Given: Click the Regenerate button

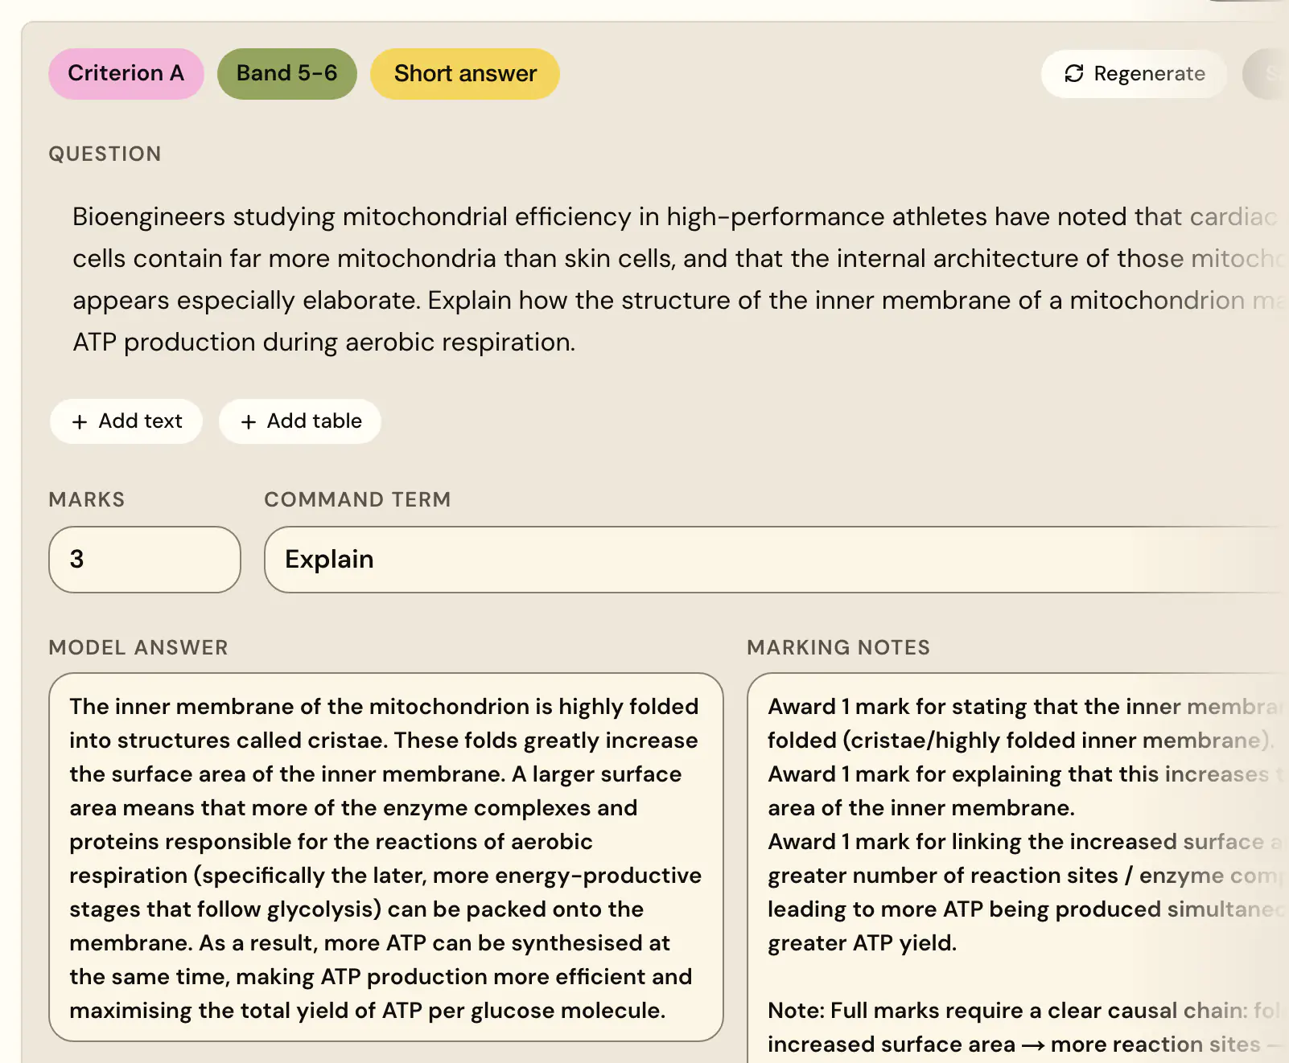Looking at the screenshot, I should pyautogui.click(x=1134, y=74).
